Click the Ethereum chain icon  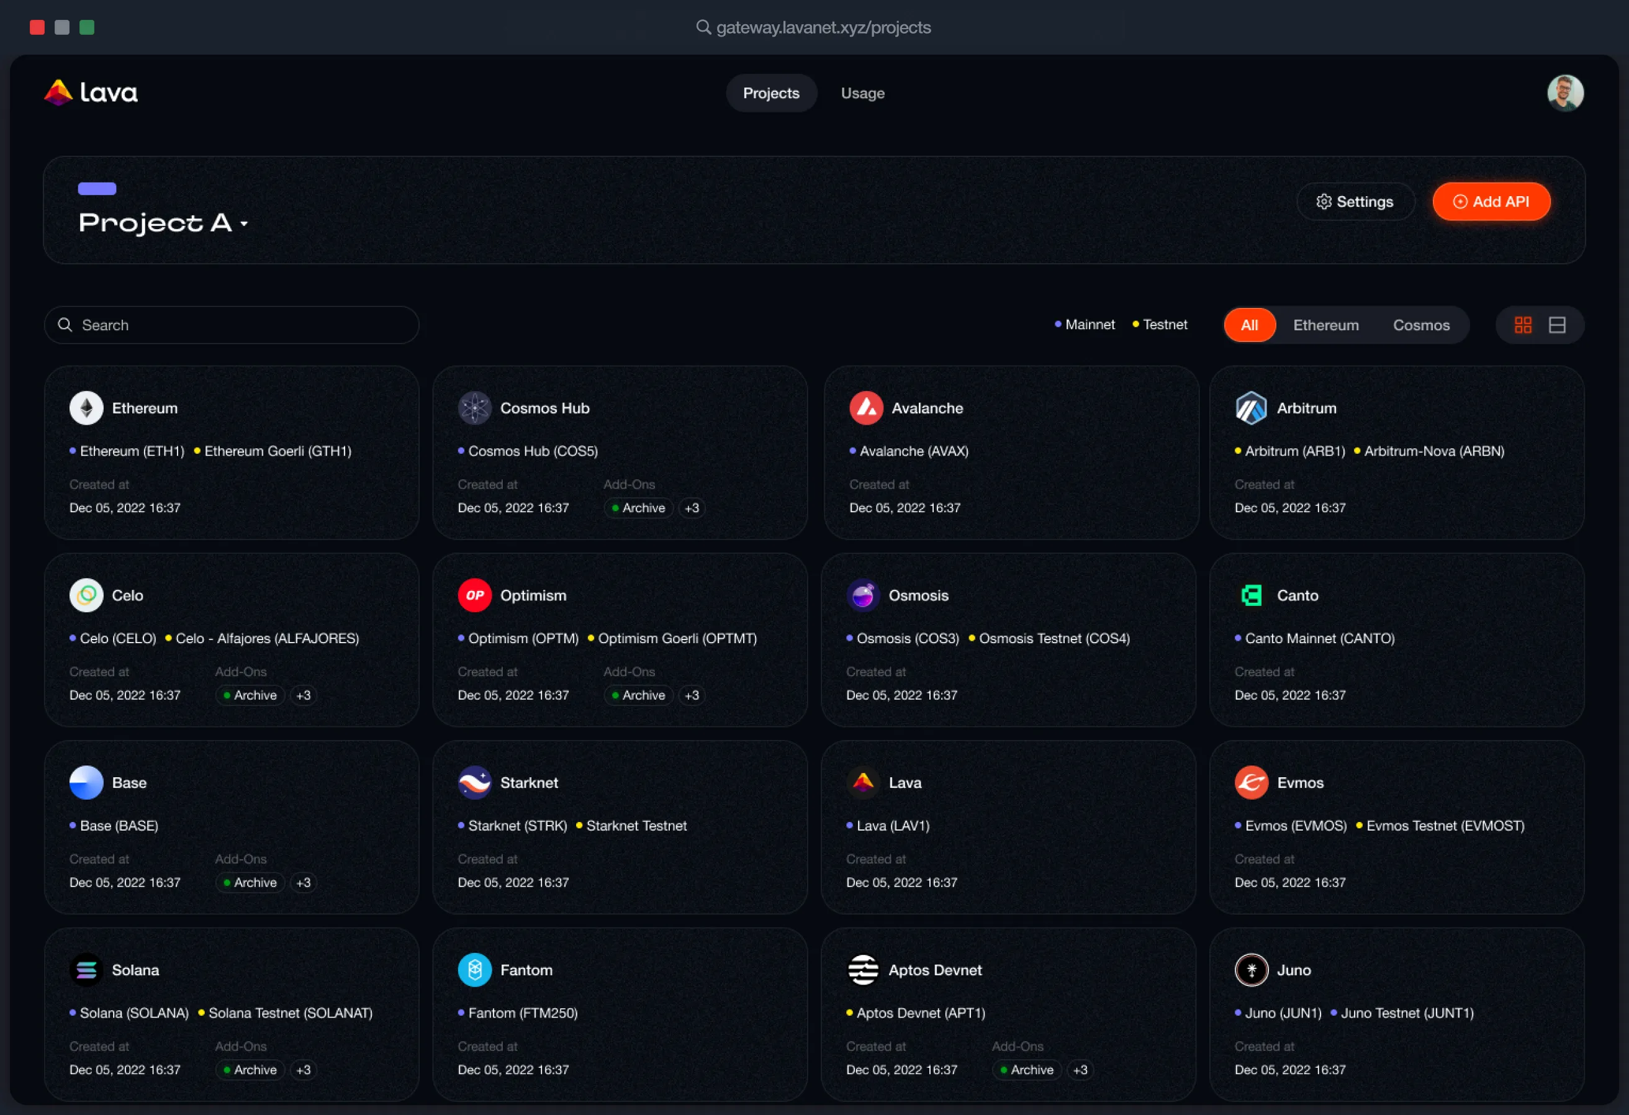click(86, 408)
